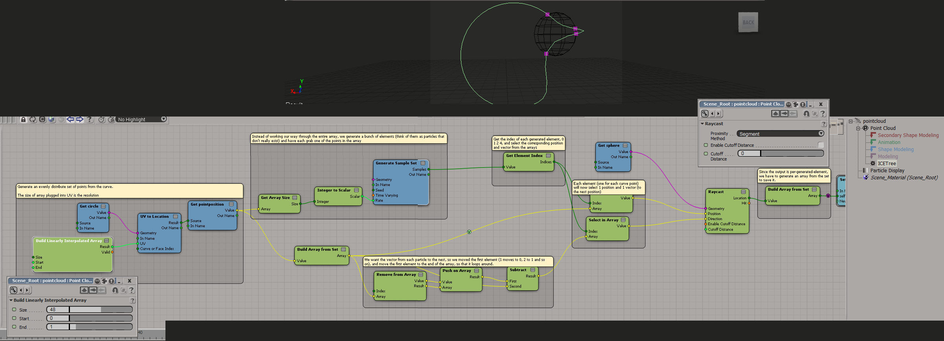The height and width of the screenshot is (341, 944).
Task: Click the lock icon in ICE toolbar
Action: point(24,120)
